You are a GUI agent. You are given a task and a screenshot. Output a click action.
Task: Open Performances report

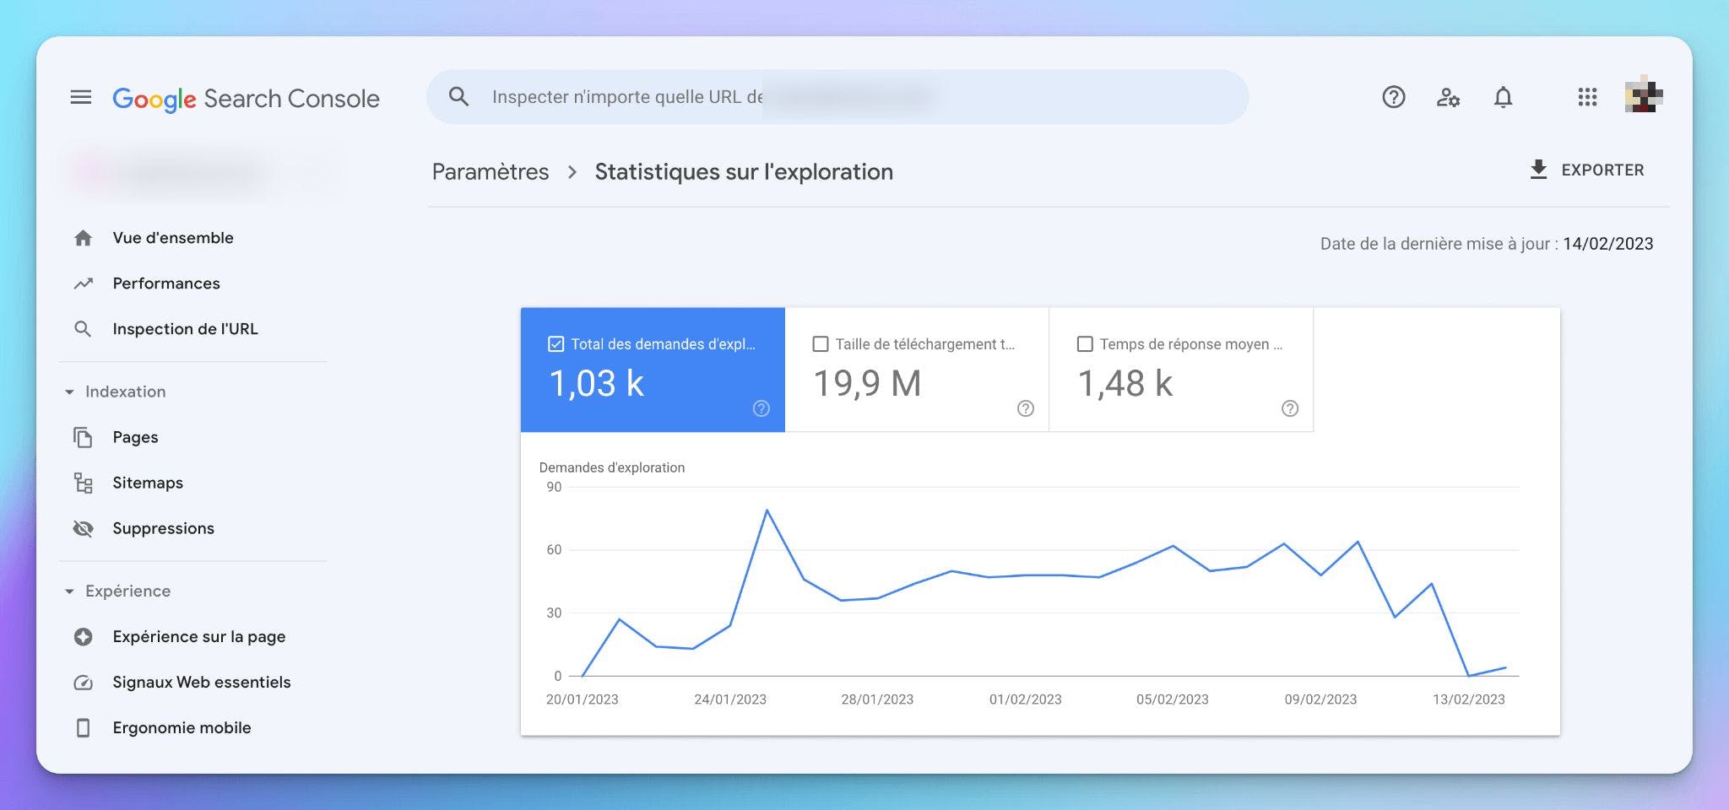click(166, 283)
